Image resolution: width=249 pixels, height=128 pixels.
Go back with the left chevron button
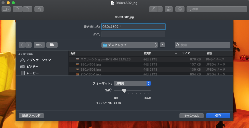tap(22, 45)
